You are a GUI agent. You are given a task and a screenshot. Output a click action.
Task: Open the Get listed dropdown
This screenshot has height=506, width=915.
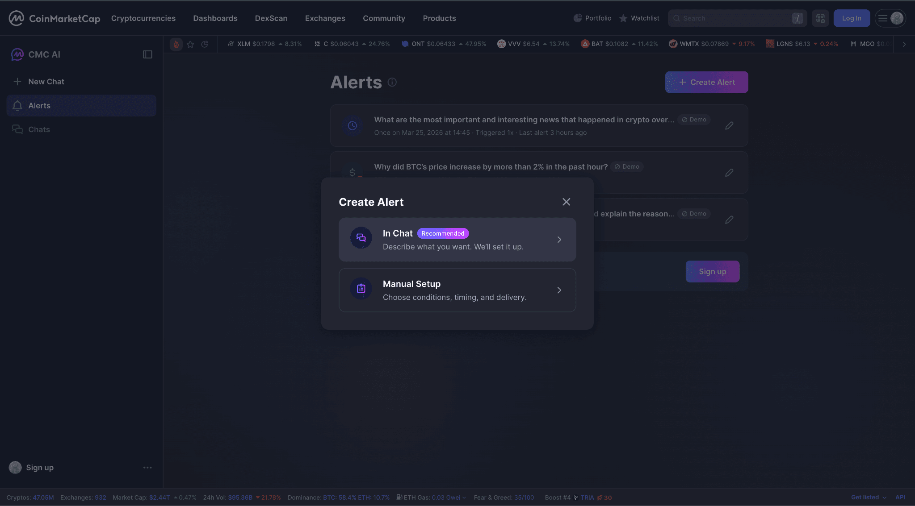869,498
